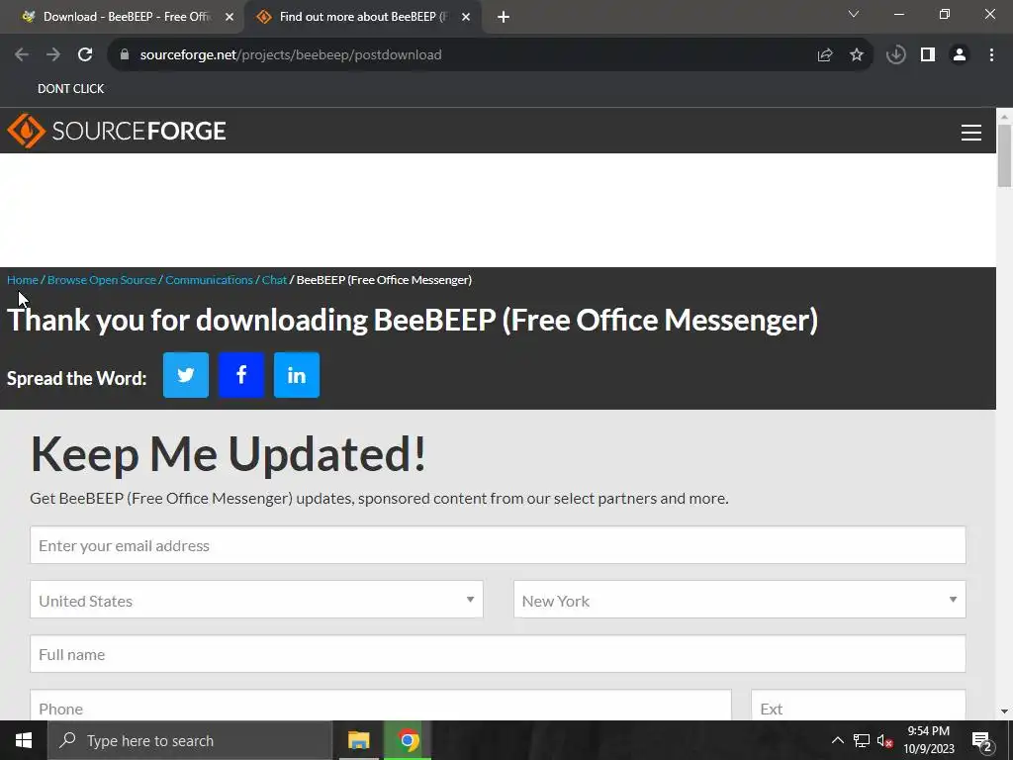Bookmark this page with star
Viewport: 1013px width, 760px height.
click(857, 55)
